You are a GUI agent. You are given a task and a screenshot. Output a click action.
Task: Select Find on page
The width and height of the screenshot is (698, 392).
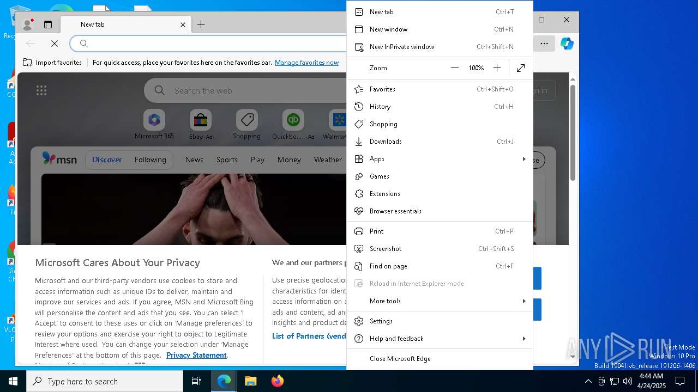(440, 266)
